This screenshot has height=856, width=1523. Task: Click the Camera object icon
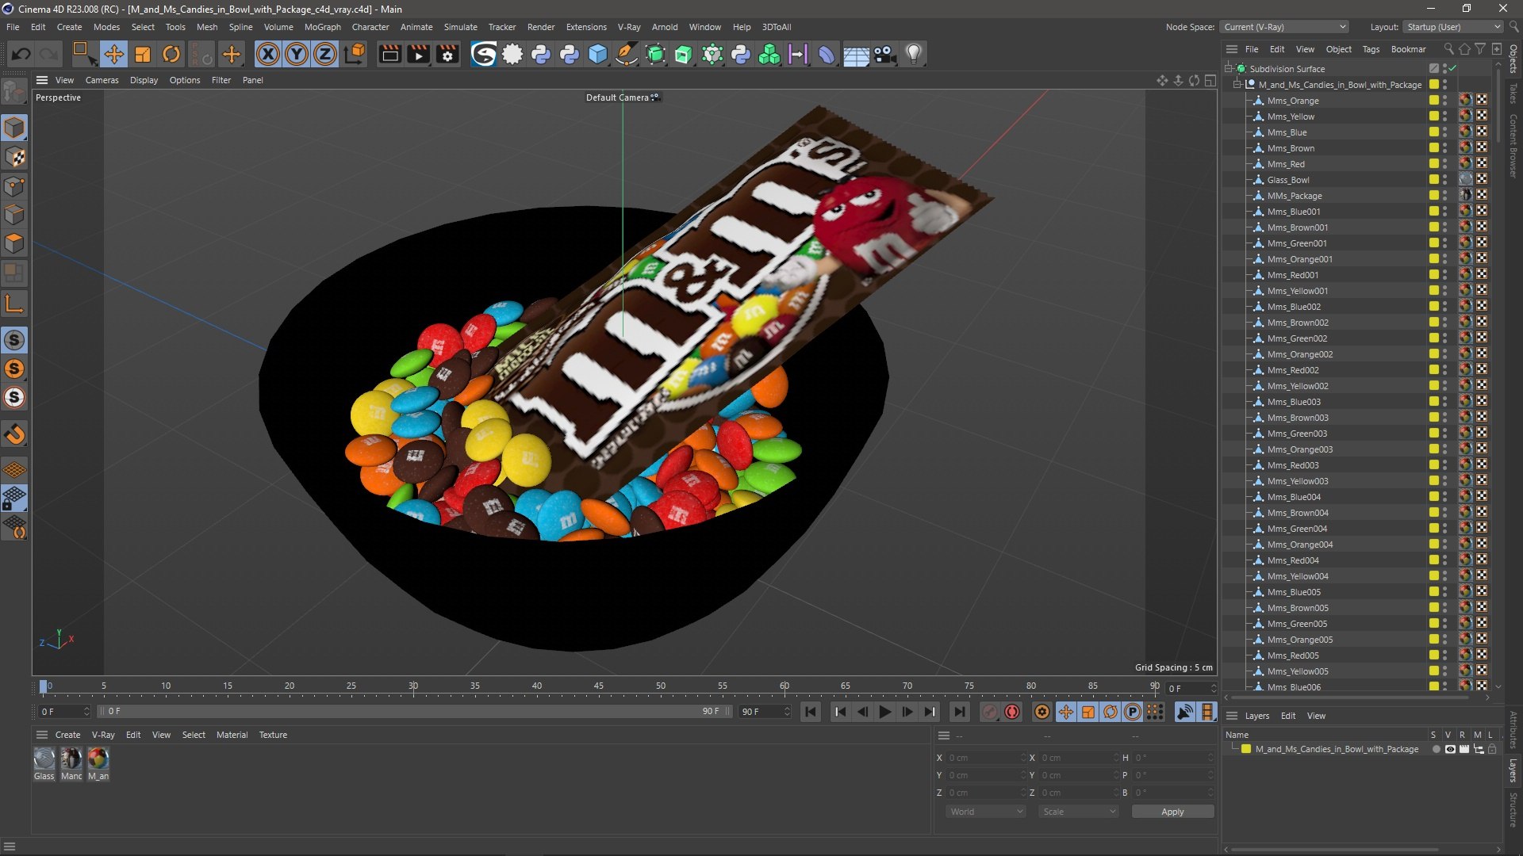(884, 54)
